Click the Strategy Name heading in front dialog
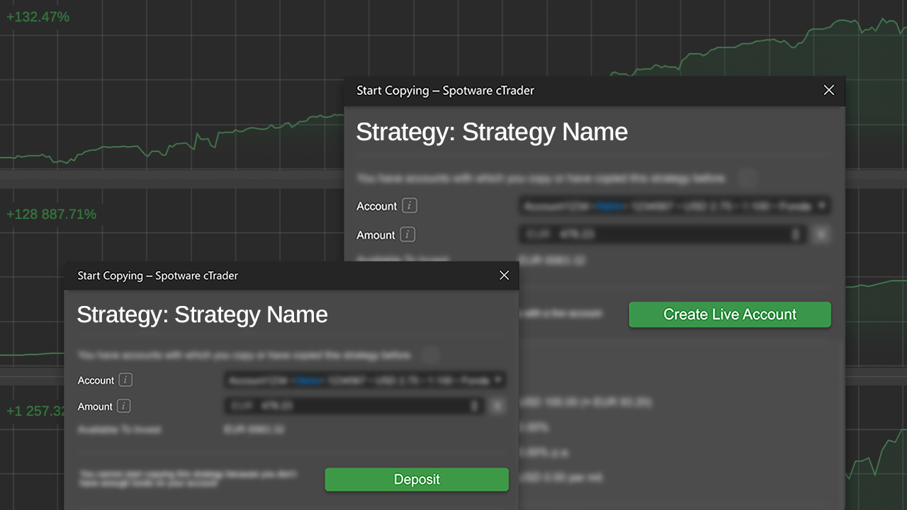The width and height of the screenshot is (907, 510). tap(202, 314)
